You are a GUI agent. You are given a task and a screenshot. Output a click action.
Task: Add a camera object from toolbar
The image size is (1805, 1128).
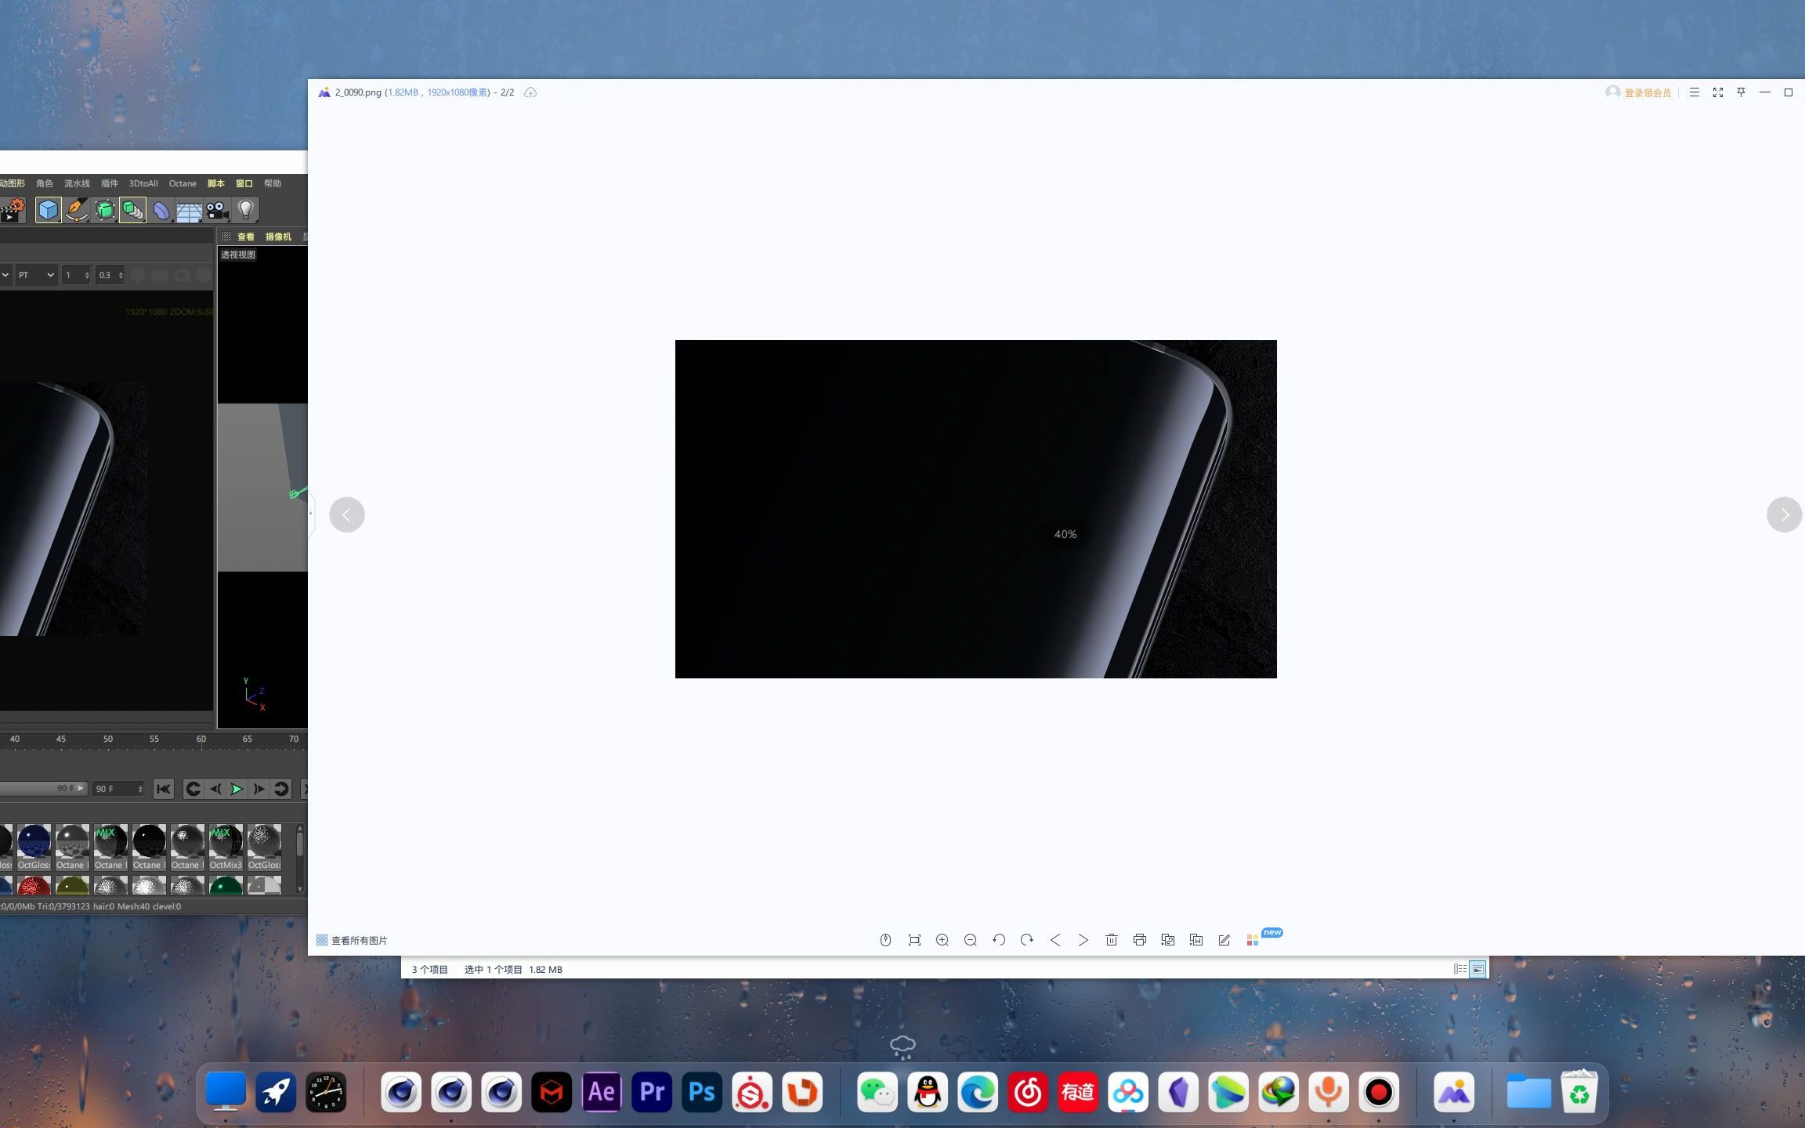point(217,210)
